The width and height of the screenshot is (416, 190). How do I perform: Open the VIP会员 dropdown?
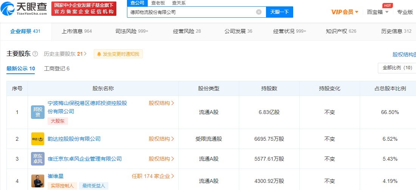tap(345, 12)
